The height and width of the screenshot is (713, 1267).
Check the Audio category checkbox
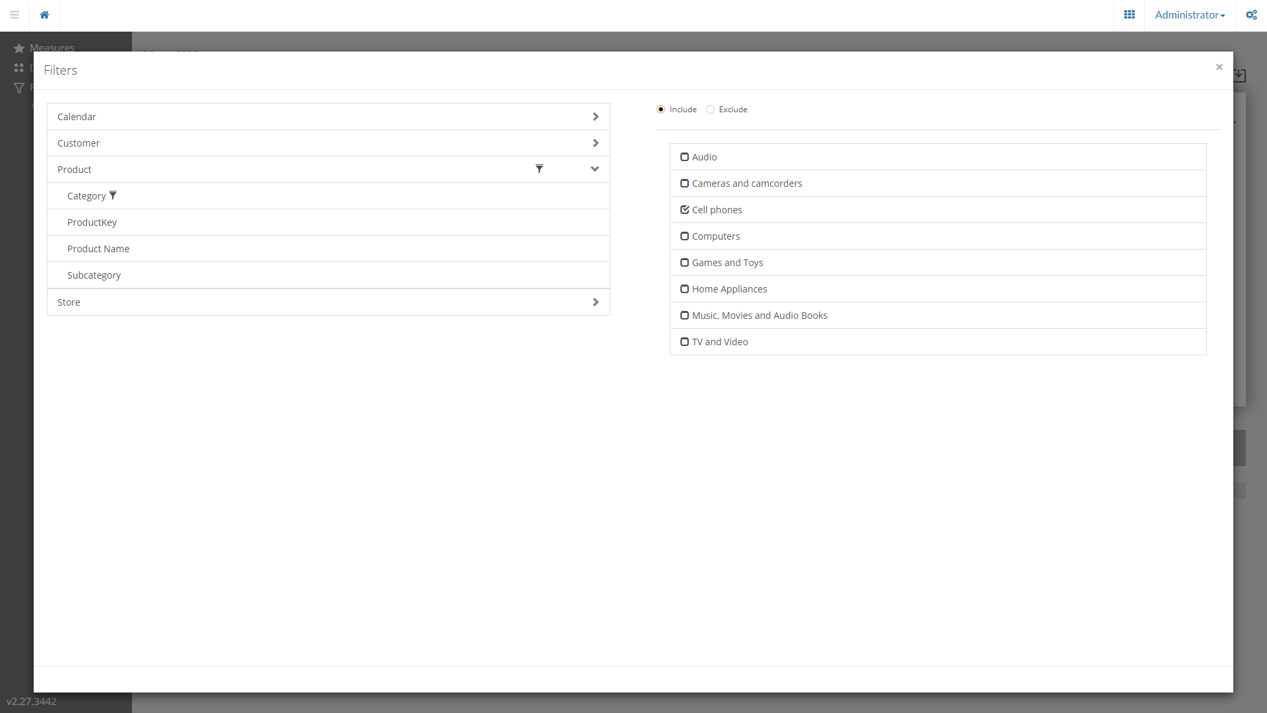[684, 157]
